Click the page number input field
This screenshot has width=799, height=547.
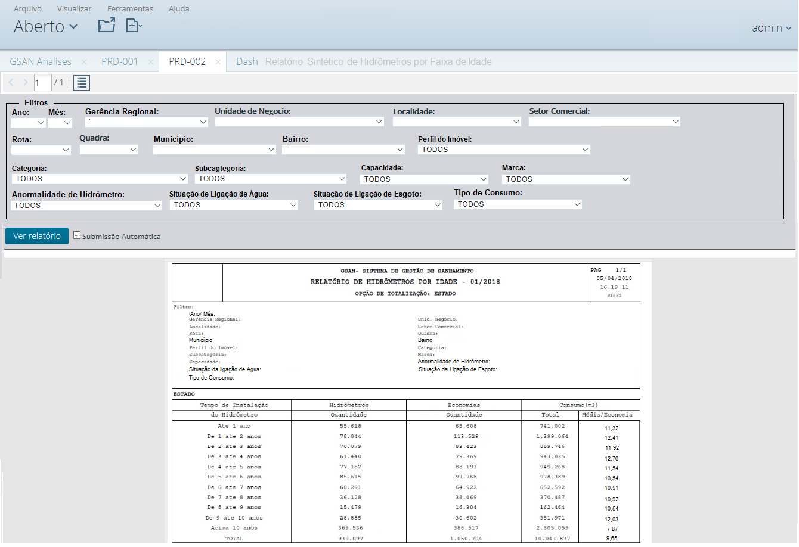pos(42,82)
